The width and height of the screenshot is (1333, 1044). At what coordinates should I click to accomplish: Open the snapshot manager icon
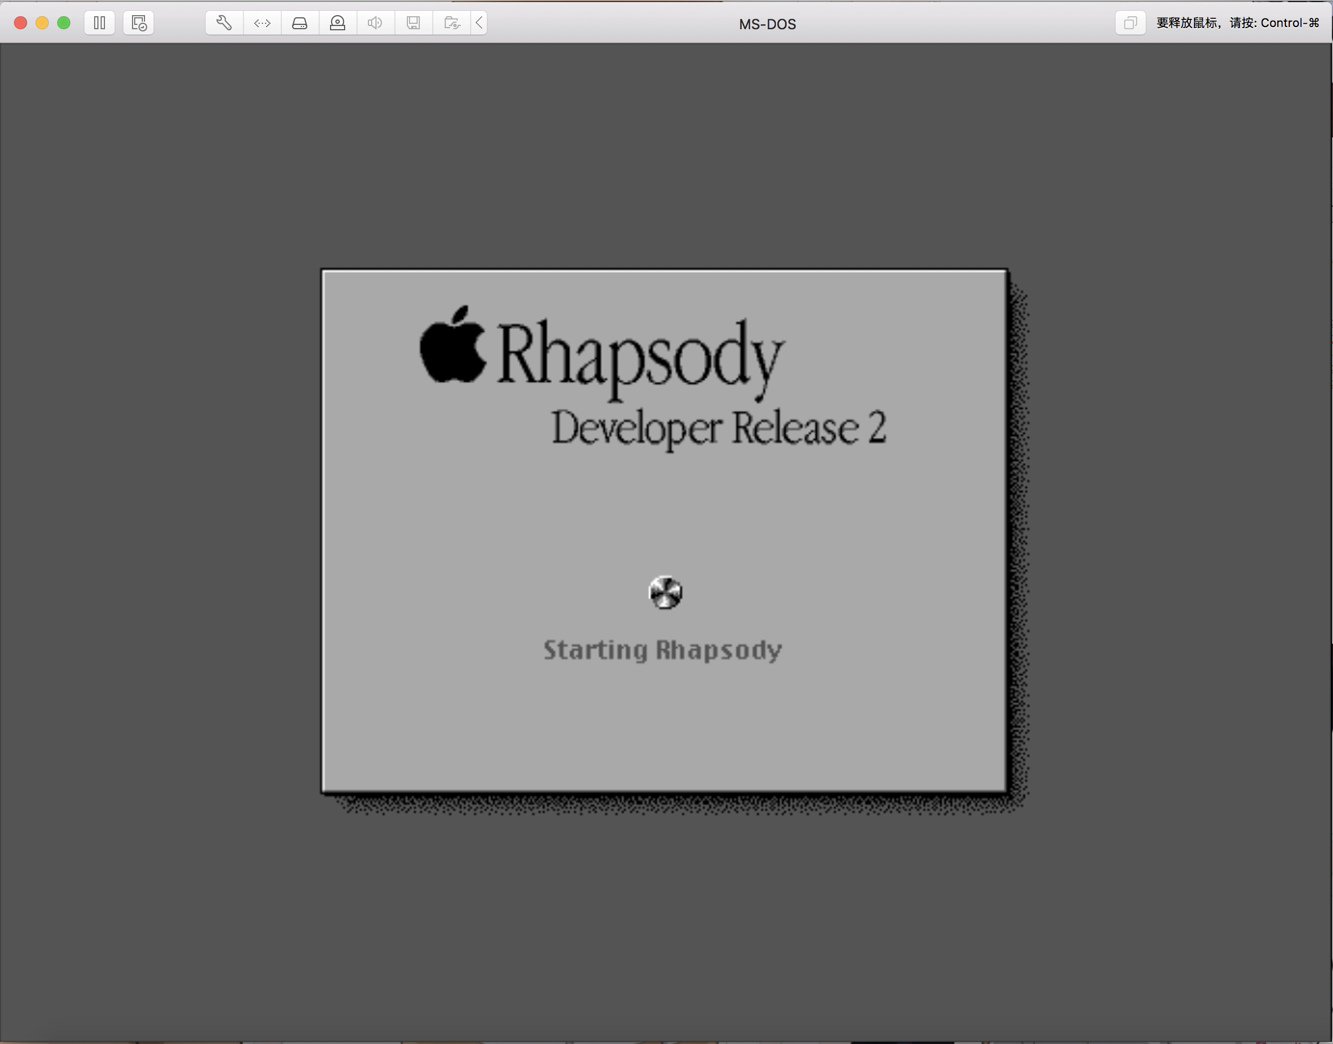pos(138,23)
